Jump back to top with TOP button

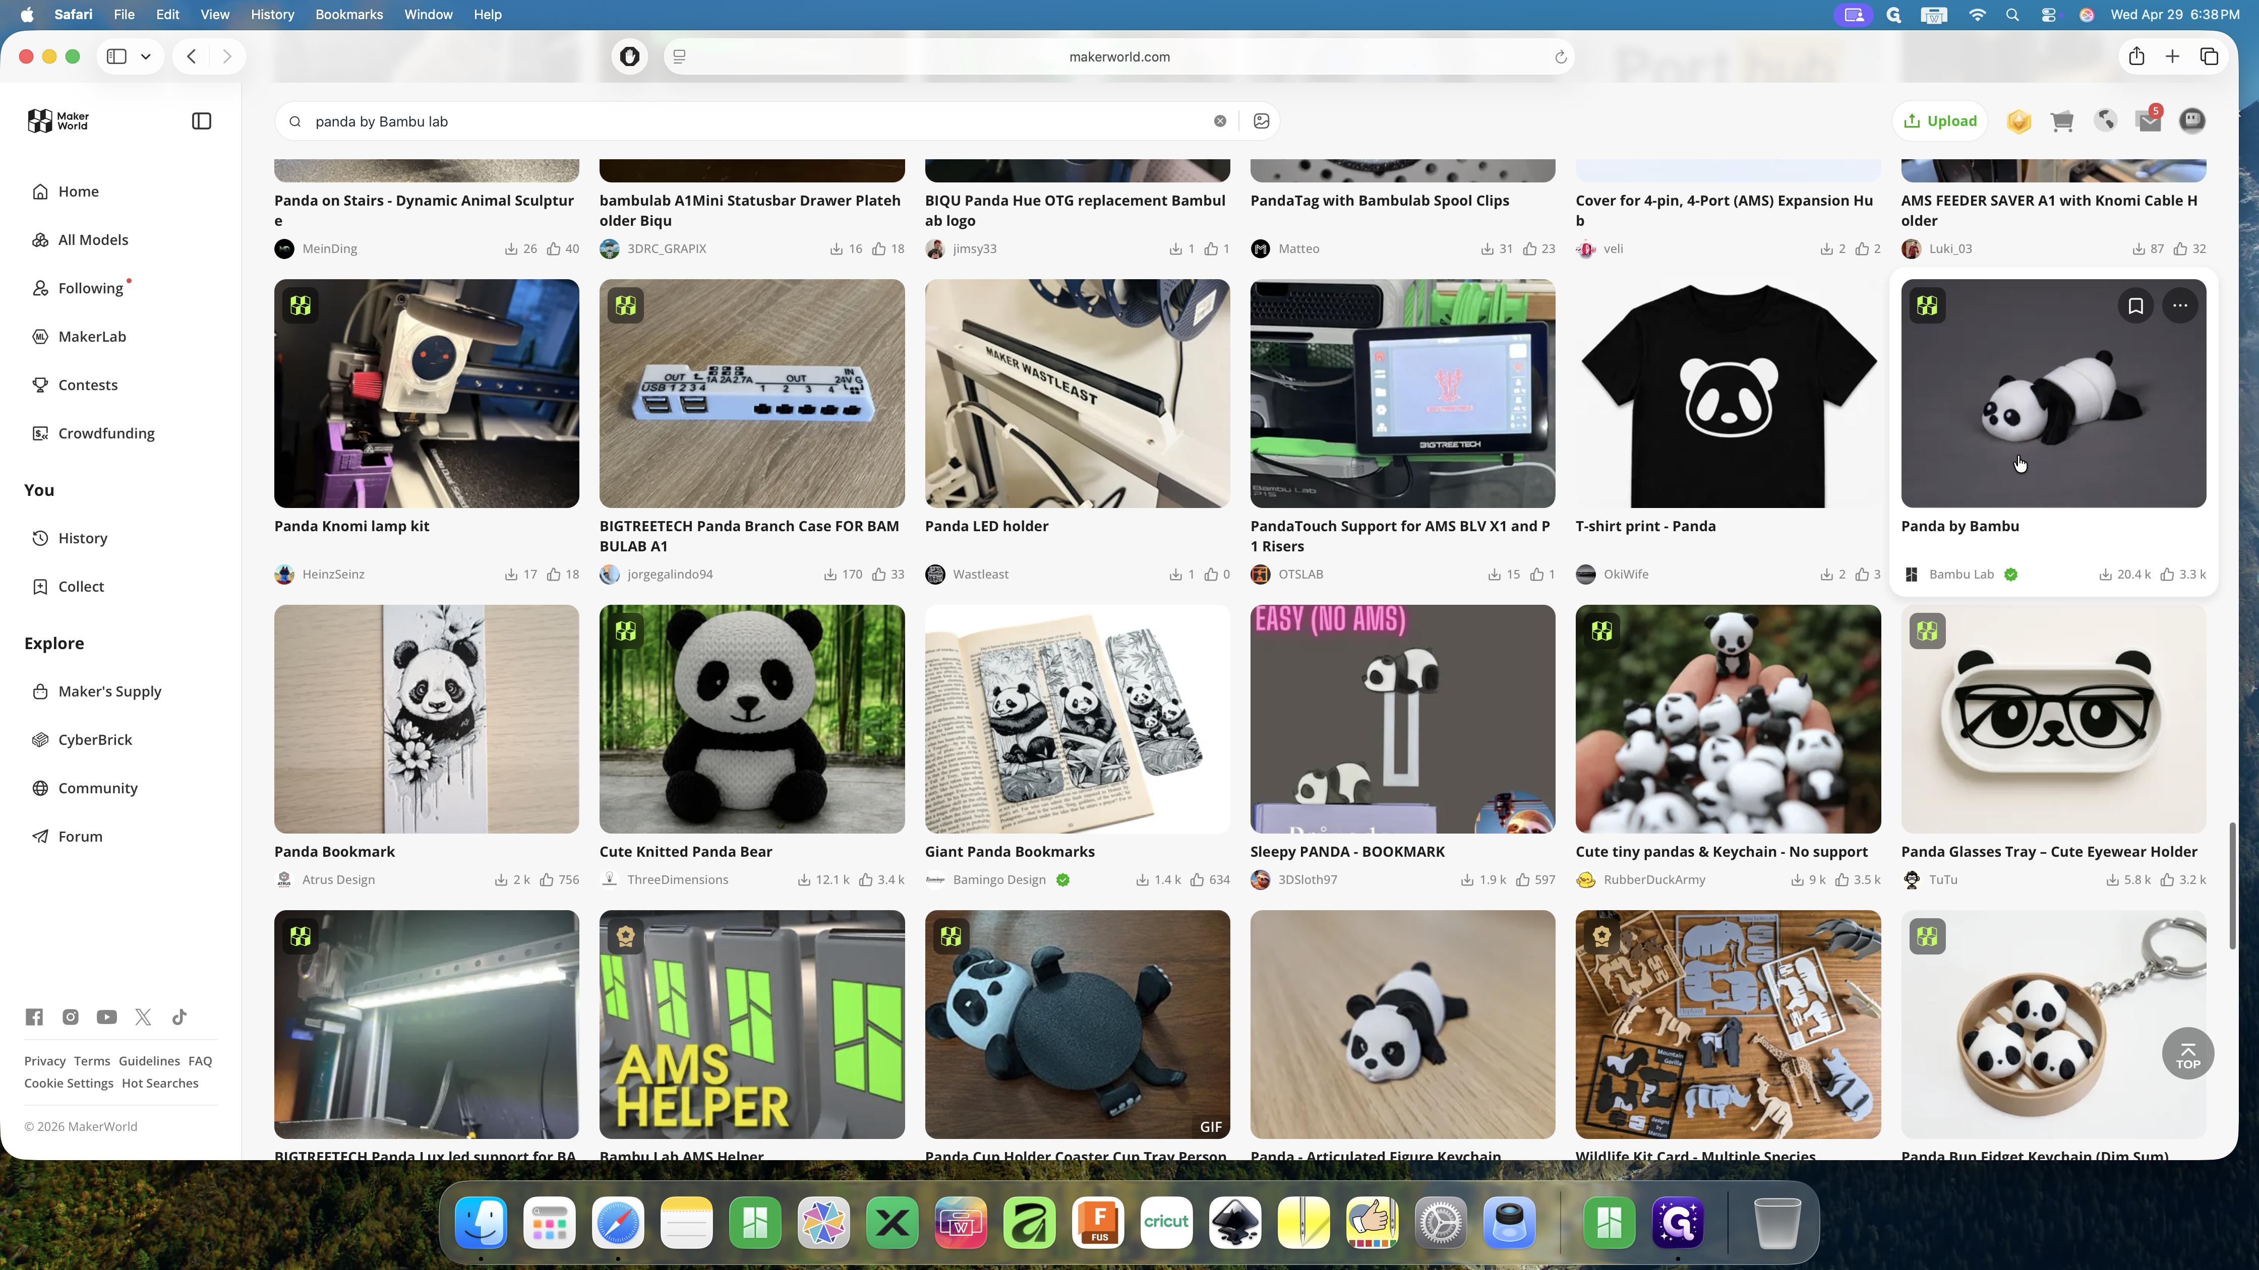point(2188,1053)
